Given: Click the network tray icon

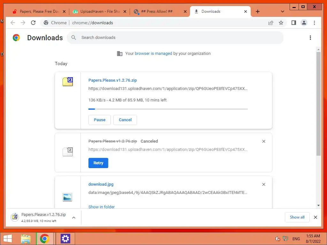Looking at the screenshot, I should point(285,239).
